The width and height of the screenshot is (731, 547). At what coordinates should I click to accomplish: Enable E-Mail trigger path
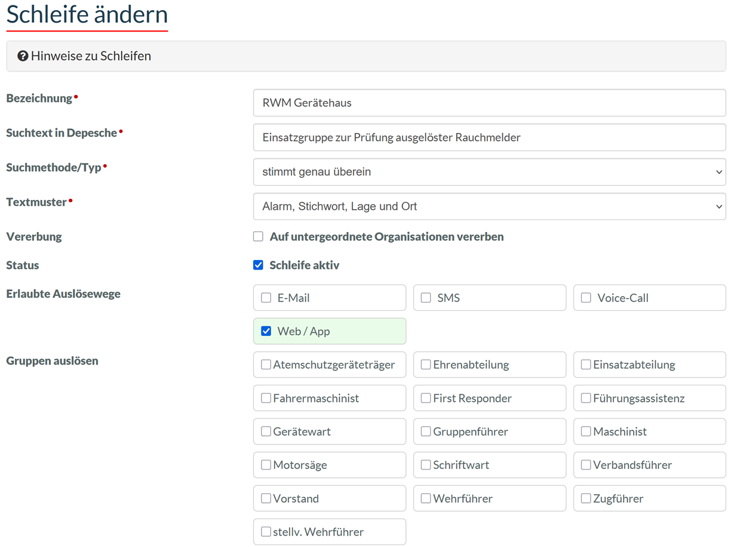(266, 298)
